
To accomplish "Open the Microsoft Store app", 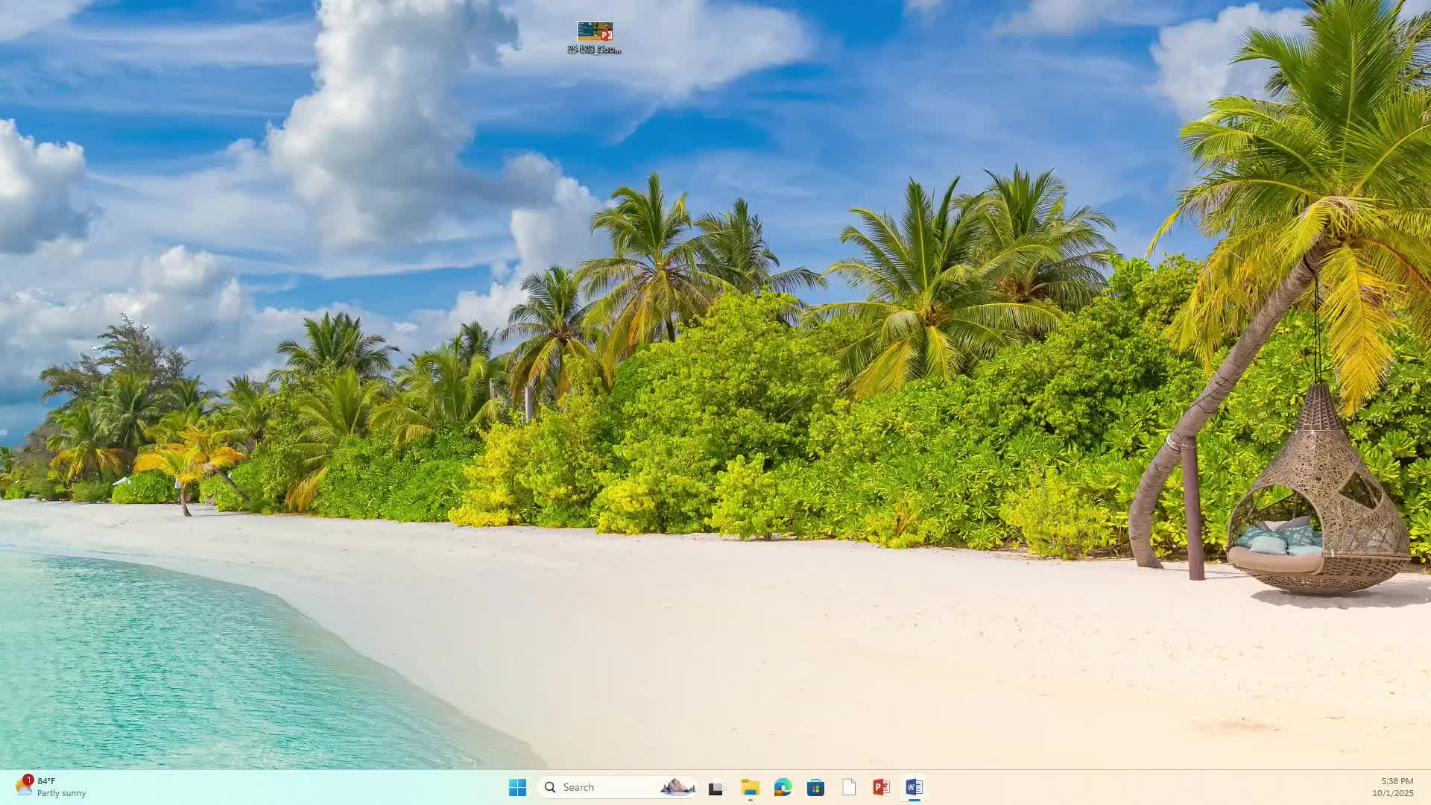I will tap(815, 787).
